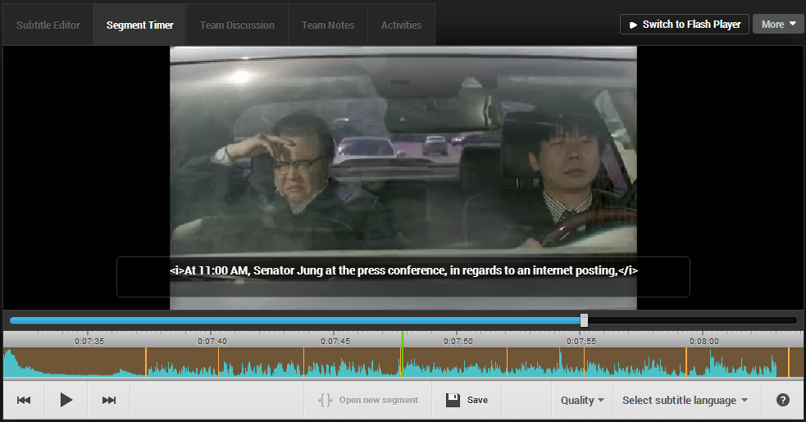The image size is (806, 422).
Task: Click the 0:07:50 mark on time ruler
Action: click(458, 341)
